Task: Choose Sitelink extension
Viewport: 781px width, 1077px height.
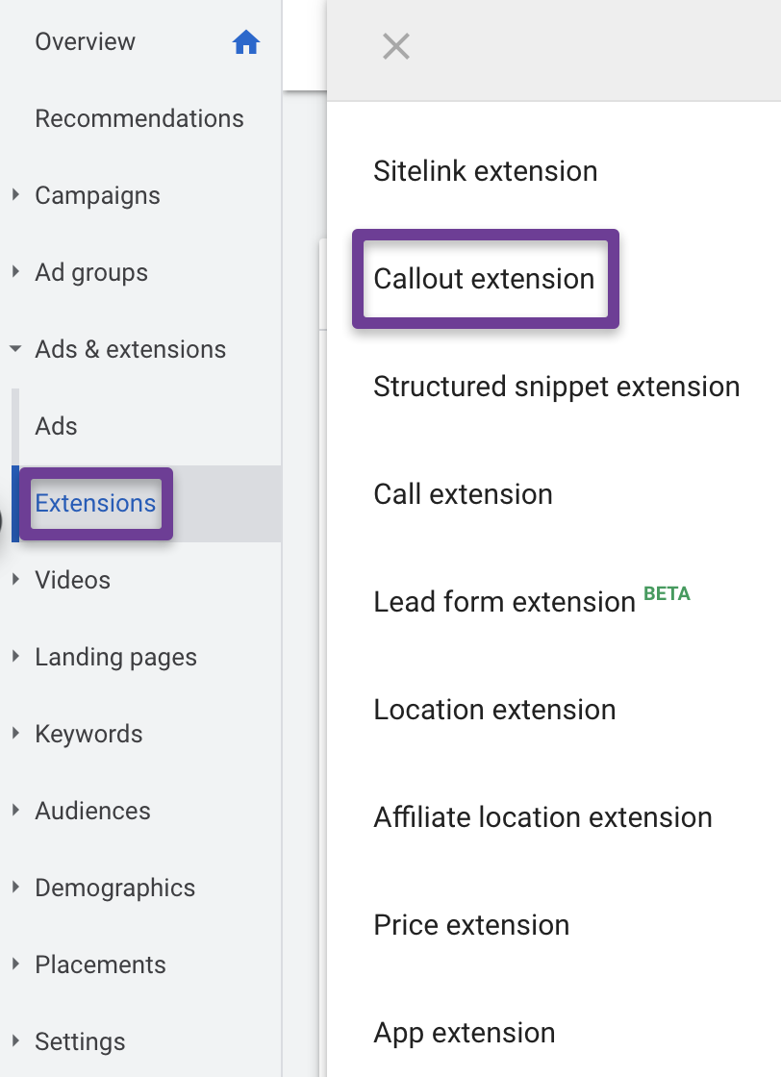Action: 486,171
